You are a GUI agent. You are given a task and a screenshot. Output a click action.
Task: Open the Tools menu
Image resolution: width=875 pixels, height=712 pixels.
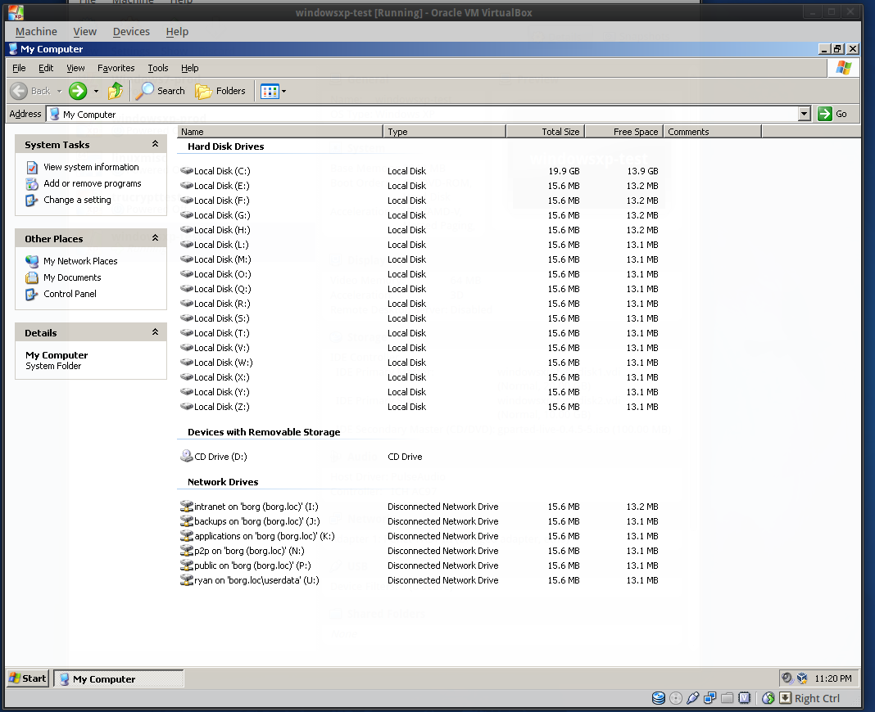tap(158, 68)
